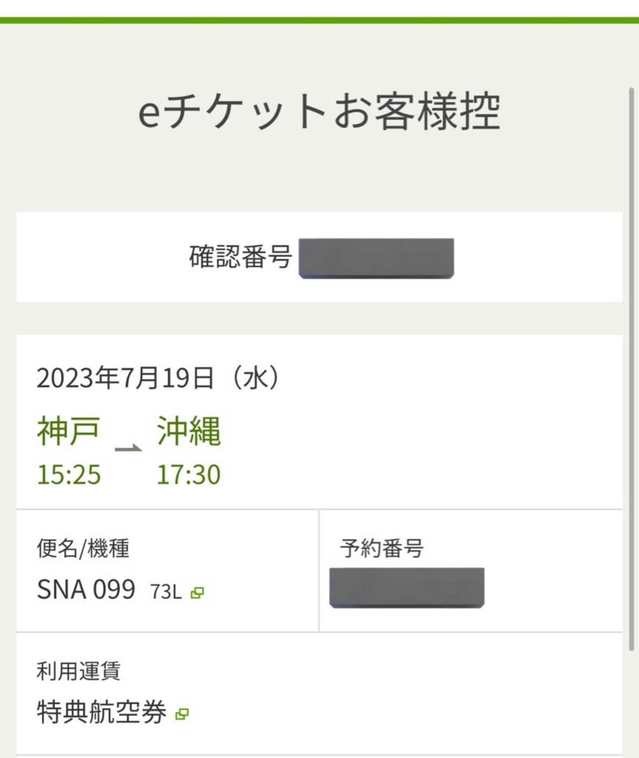Click the 利用運賃 label
Image resolution: width=639 pixels, height=758 pixels.
79,671
